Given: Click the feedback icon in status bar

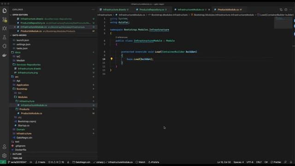Looking at the screenshot, I should click(285, 162).
